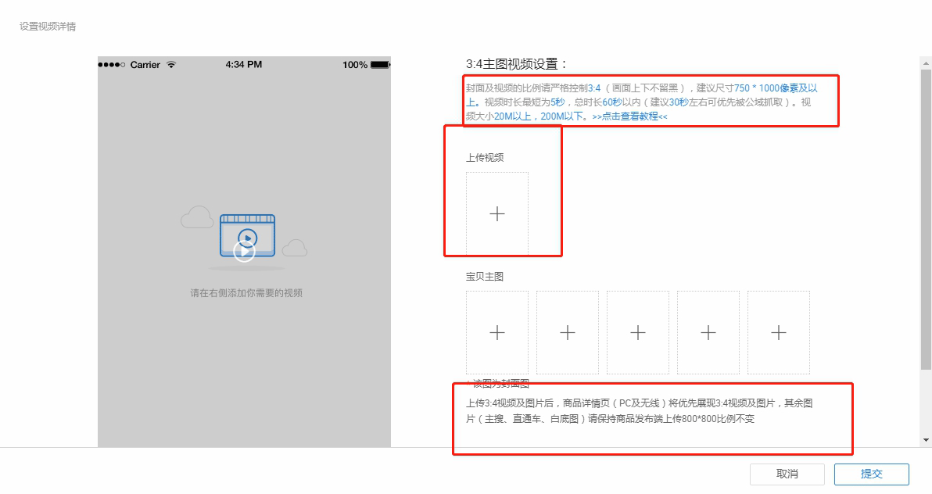
Task: Add the first 宝贝主图 image slot
Action: pyautogui.click(x=497, y=333)
